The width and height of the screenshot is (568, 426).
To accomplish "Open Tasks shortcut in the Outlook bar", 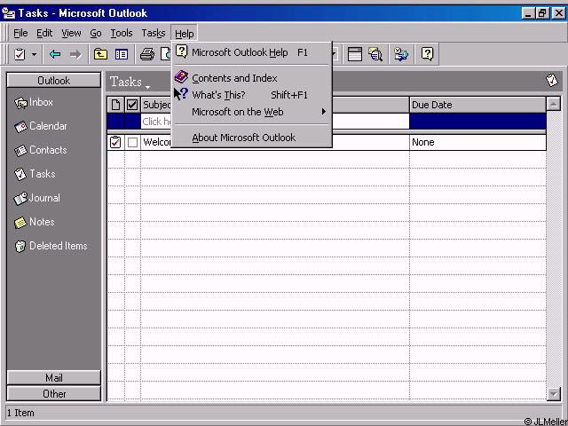I will (35, 174).
